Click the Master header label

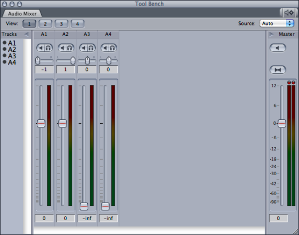point(287,34)
